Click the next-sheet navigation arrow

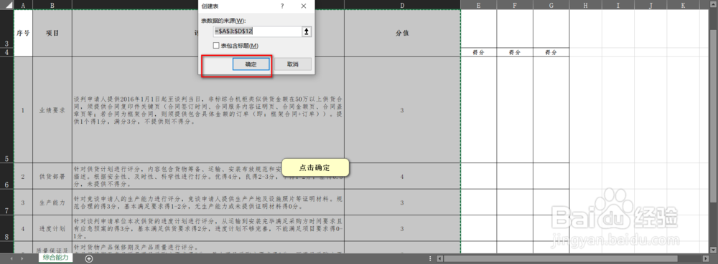point(23,258)
